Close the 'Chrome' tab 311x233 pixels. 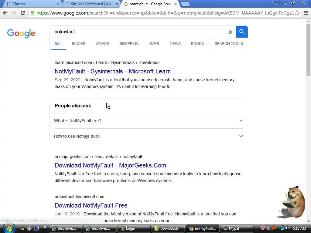(x=58, y=4)
